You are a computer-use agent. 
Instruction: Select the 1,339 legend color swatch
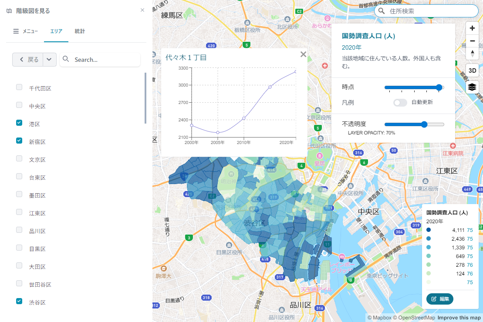pyautogui.click(x=429, y=247)
